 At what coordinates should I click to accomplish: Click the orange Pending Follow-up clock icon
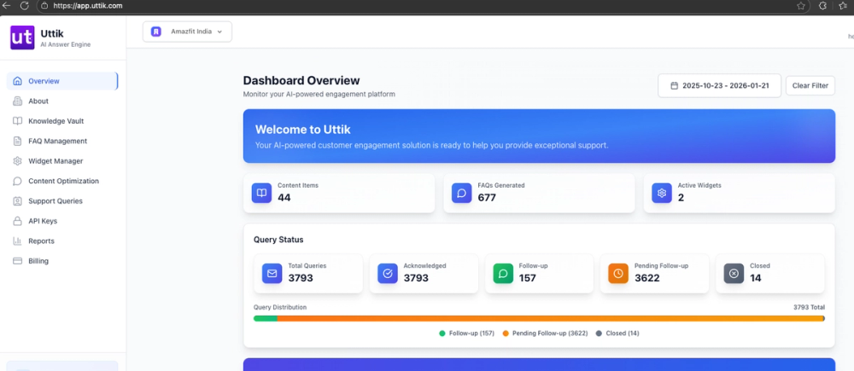[618, 274]
